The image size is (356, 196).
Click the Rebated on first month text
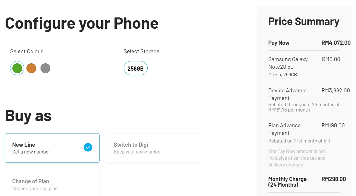[299, 141]
